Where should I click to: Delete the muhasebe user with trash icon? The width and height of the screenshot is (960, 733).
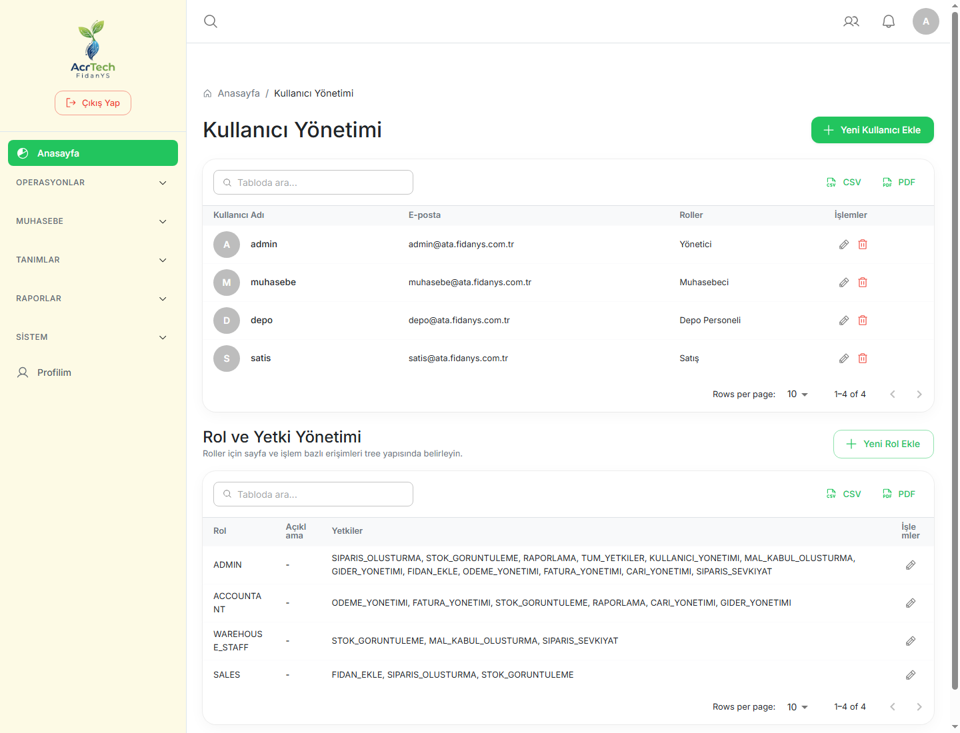point(863,283)
